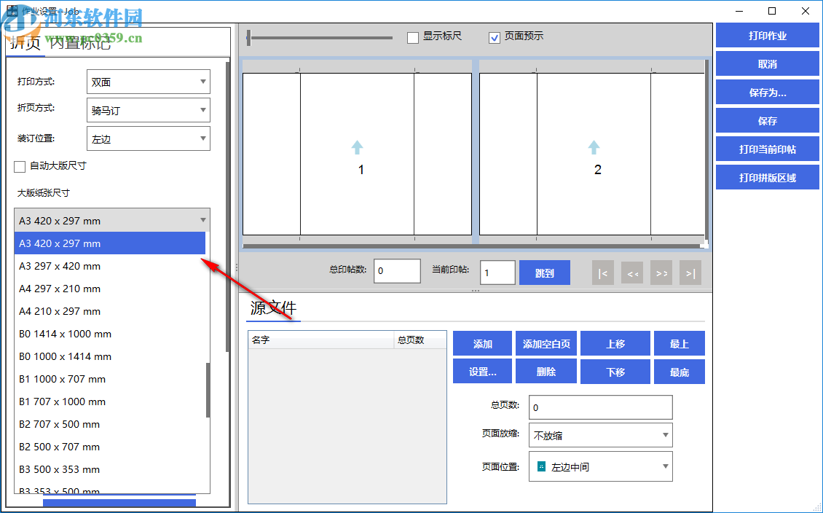Go to previous signature button
823x513 pixels.
[632, 273]
